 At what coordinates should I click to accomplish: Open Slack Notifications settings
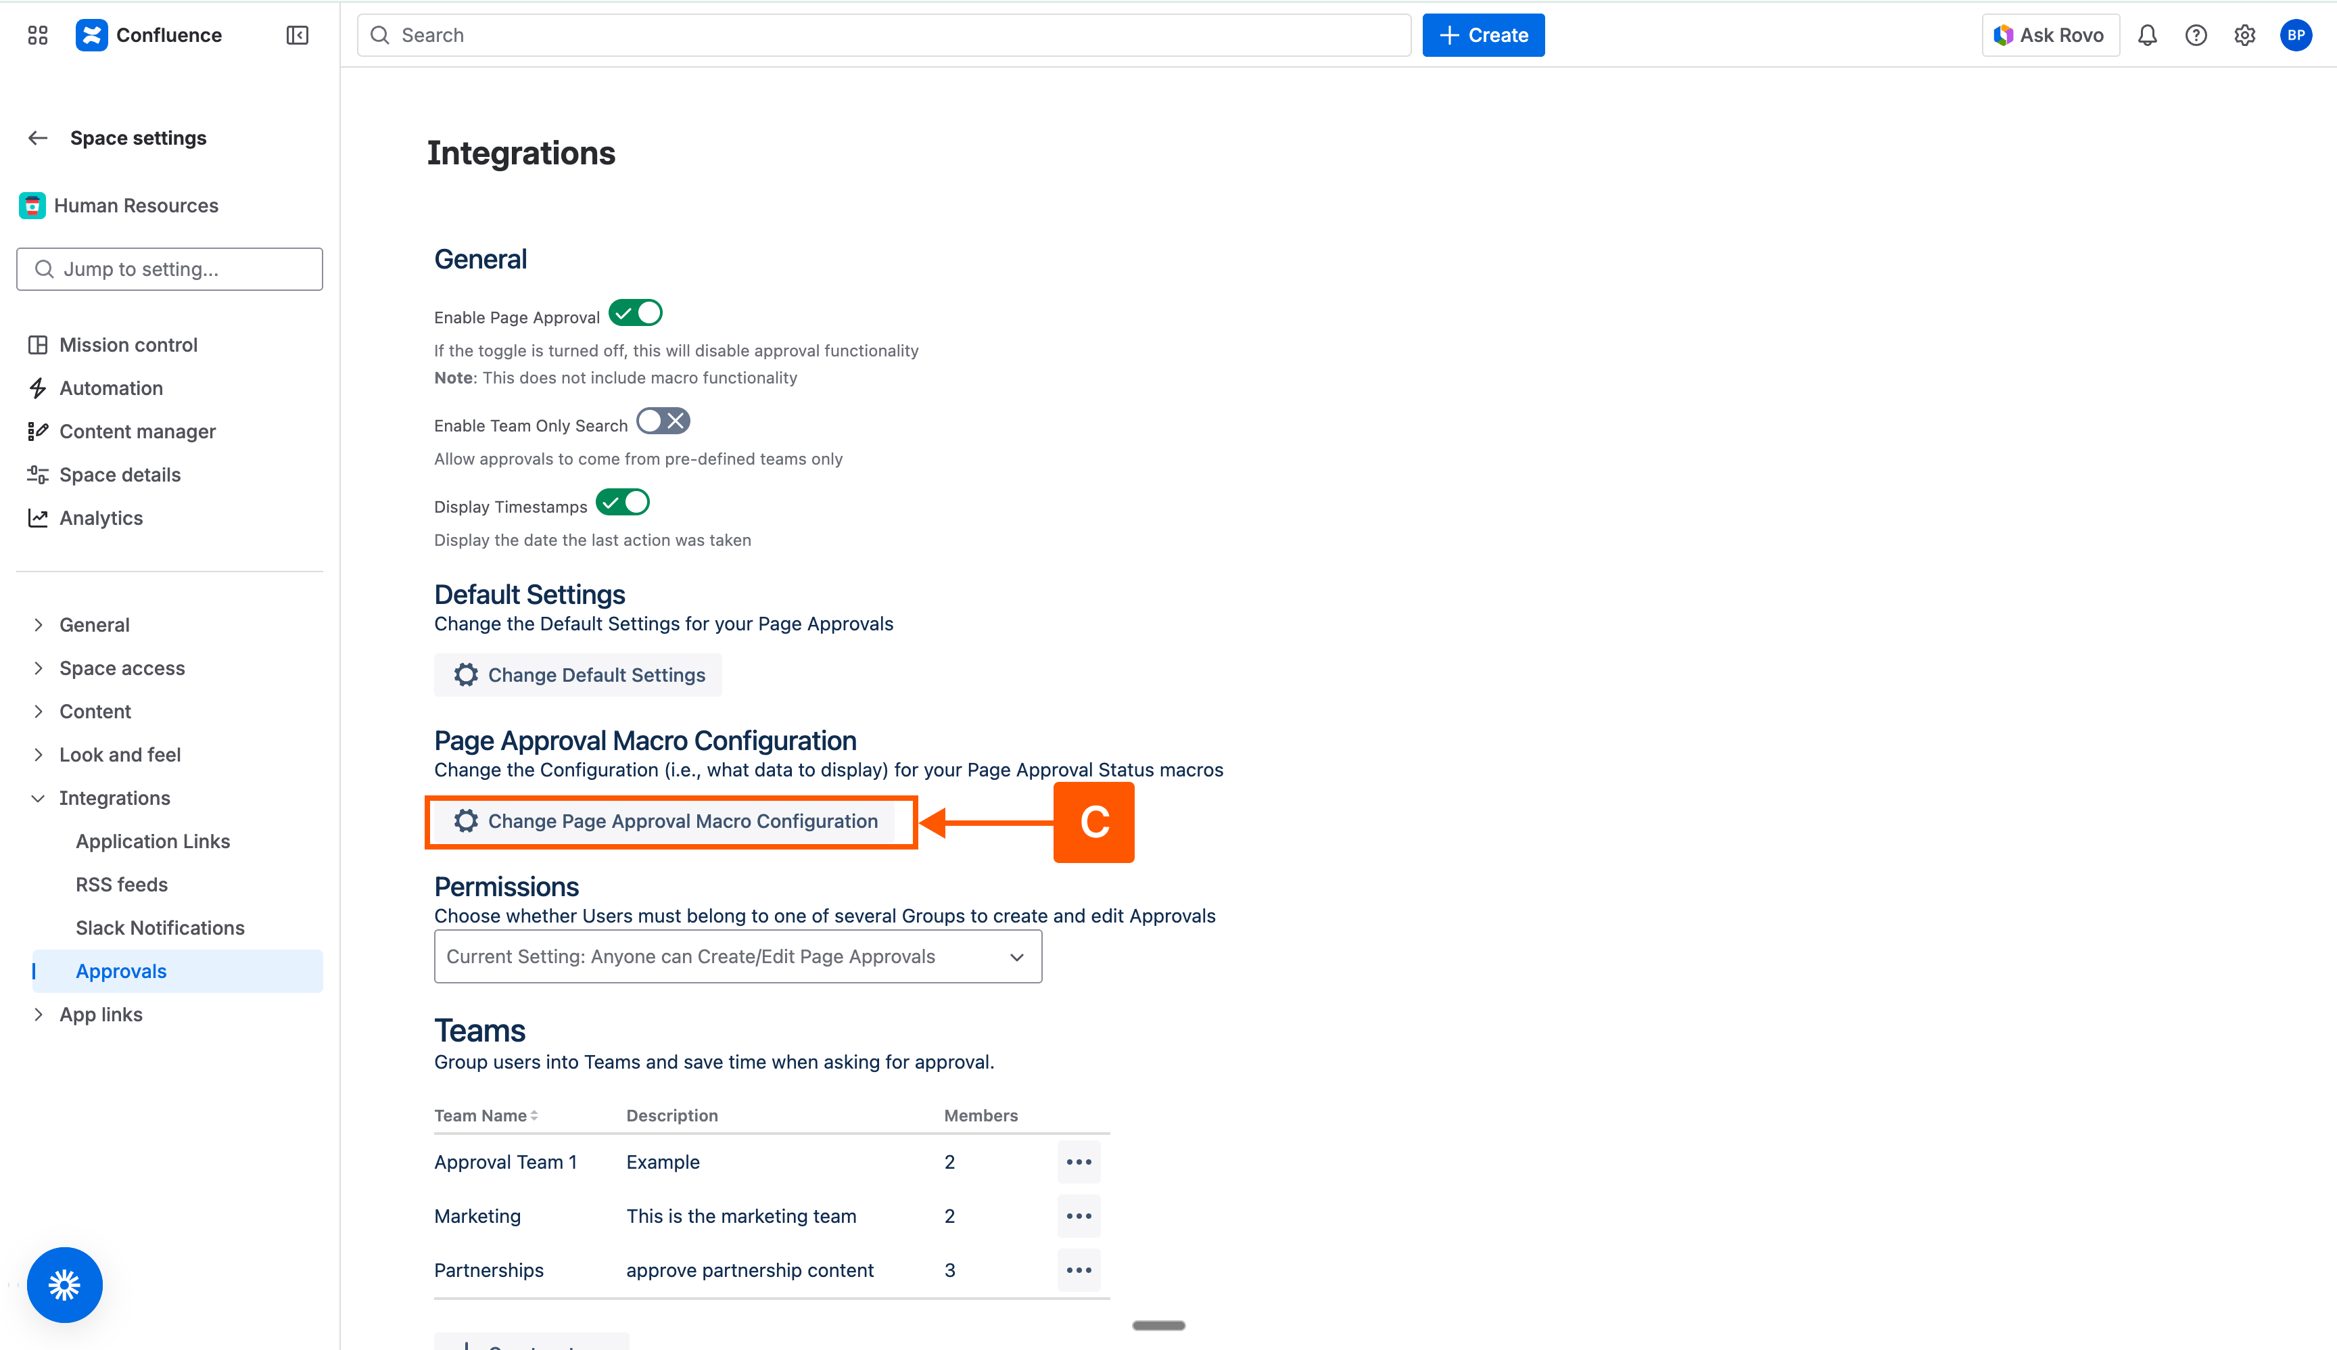tap(160, 928)
